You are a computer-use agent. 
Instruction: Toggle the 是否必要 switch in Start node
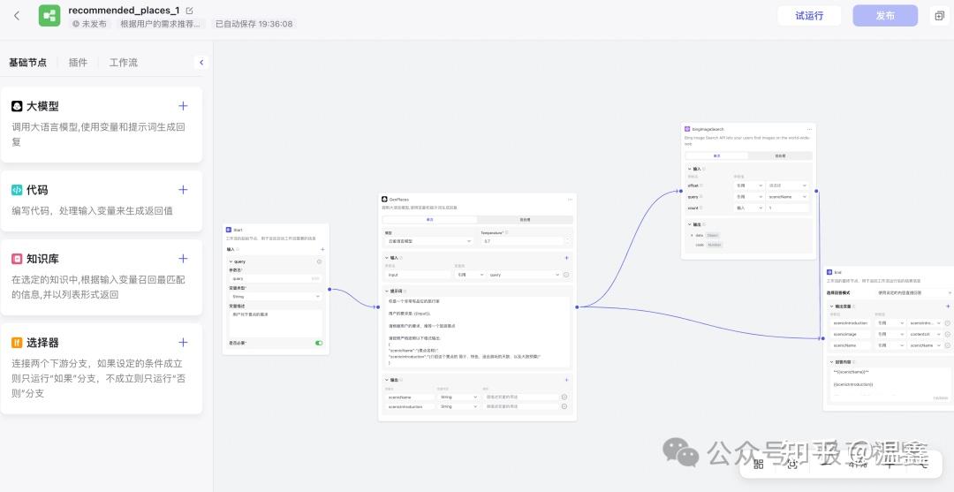(318, 343)
